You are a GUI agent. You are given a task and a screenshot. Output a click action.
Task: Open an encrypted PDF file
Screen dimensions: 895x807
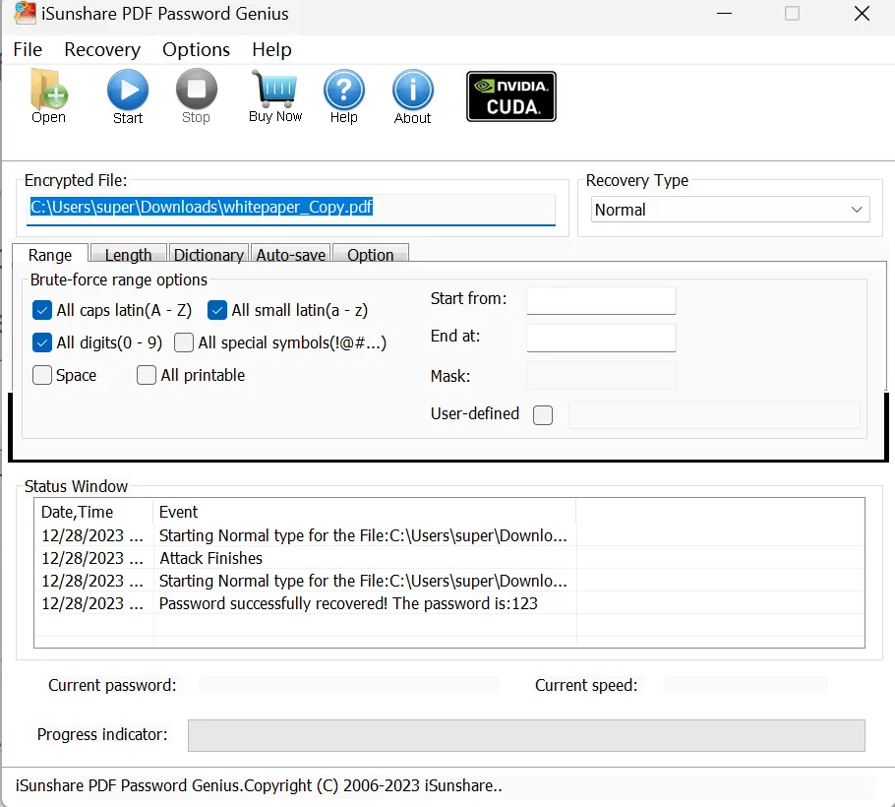pos(48,95)
